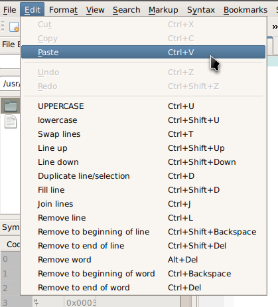Screen dimensions: 278x307
Task: Open the Format menu
Action: point(63,10)
